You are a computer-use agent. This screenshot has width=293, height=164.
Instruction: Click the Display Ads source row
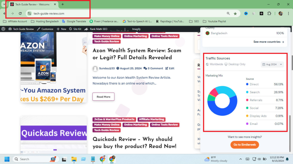265,116
